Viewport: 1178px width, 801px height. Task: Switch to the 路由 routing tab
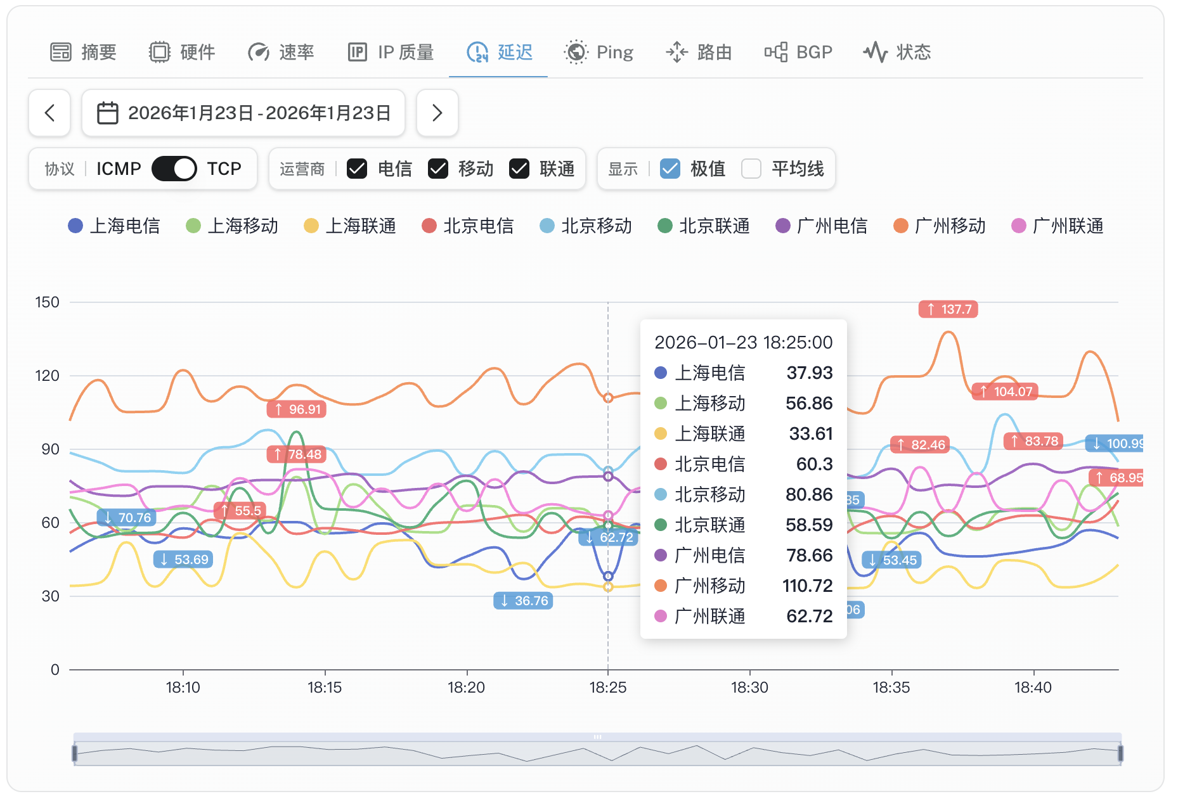point(699,52)
